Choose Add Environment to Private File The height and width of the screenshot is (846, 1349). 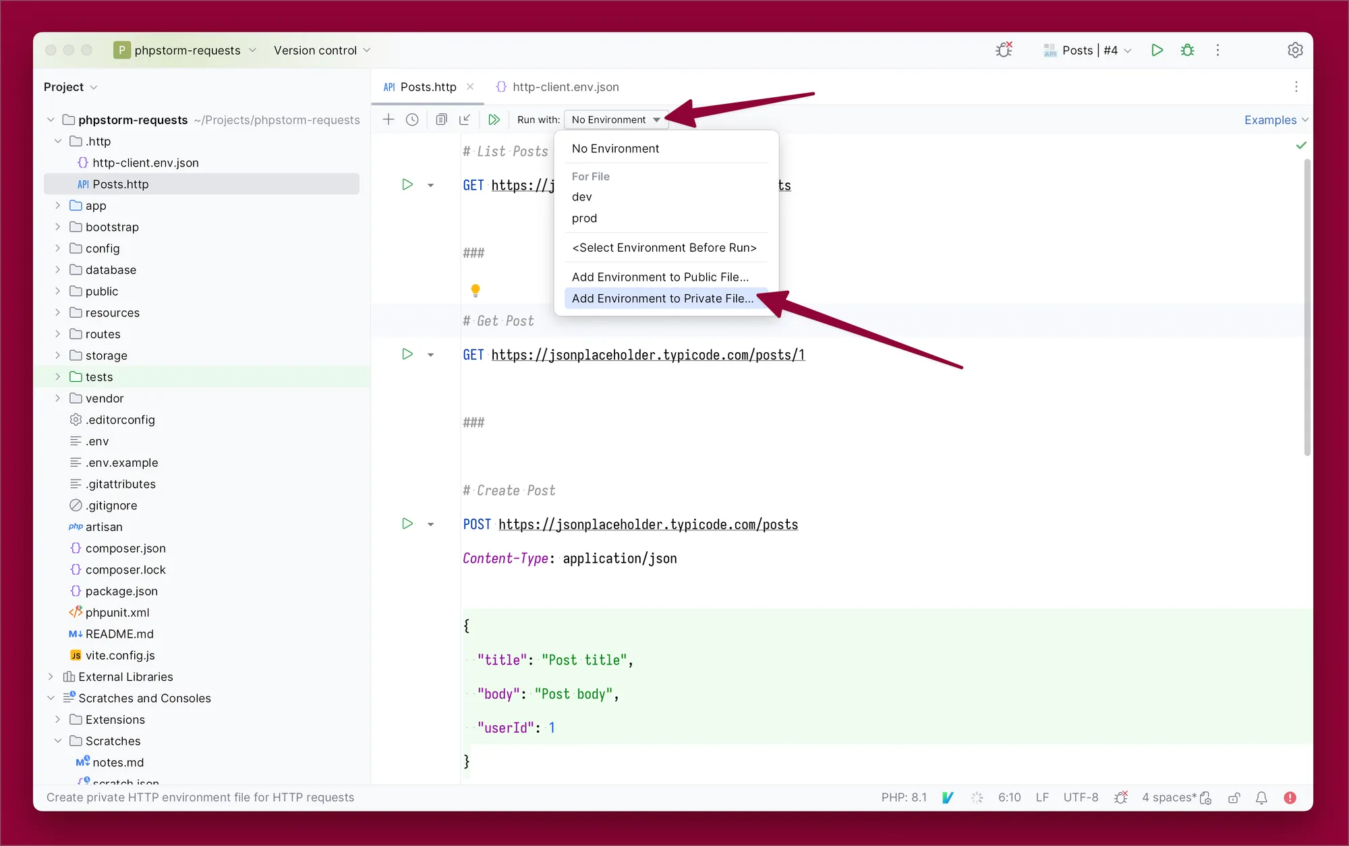click(666, 298)
